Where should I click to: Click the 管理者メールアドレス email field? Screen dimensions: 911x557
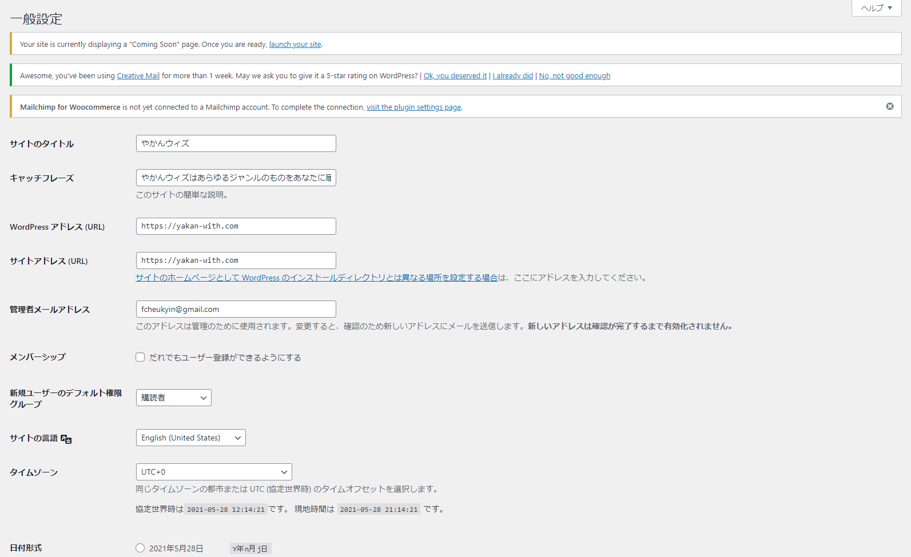236,309
